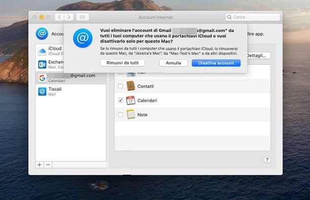Click the Contatti address book icon
310x200 pixels.
(131, 86)
